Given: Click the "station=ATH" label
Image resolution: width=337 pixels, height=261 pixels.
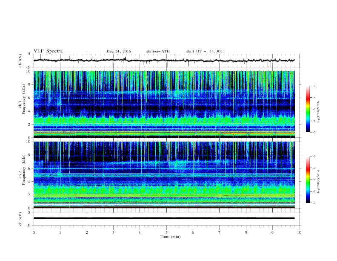Looking at the screenshot, I should click(x=158, y=51).
